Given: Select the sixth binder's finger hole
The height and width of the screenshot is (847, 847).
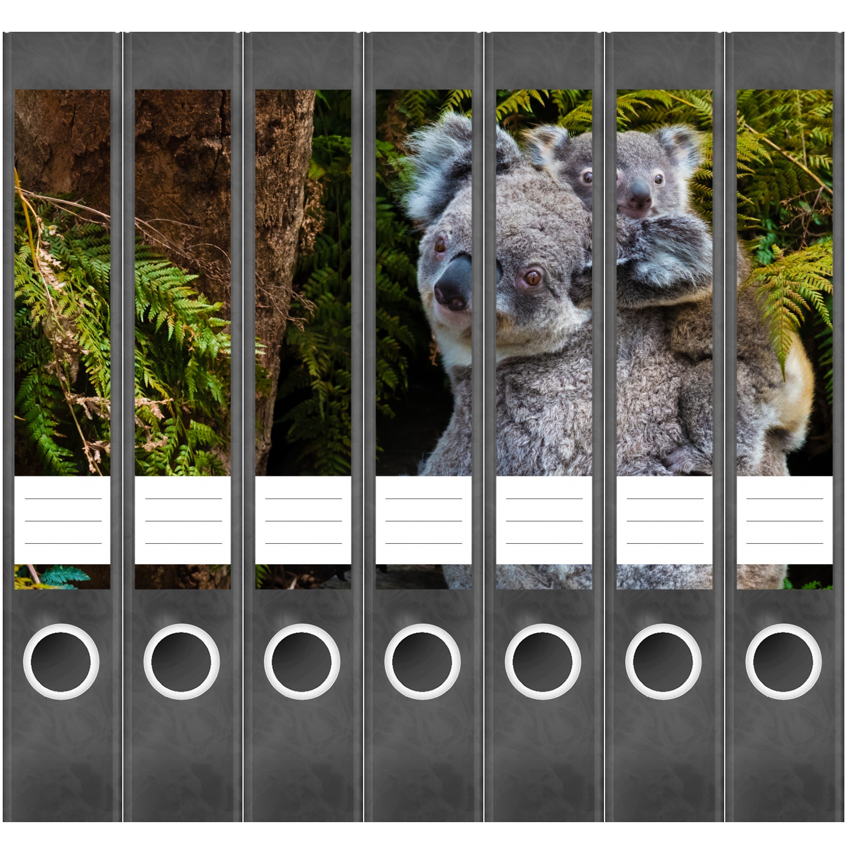Looking at the screenshot, I should [x=663, y=662].
